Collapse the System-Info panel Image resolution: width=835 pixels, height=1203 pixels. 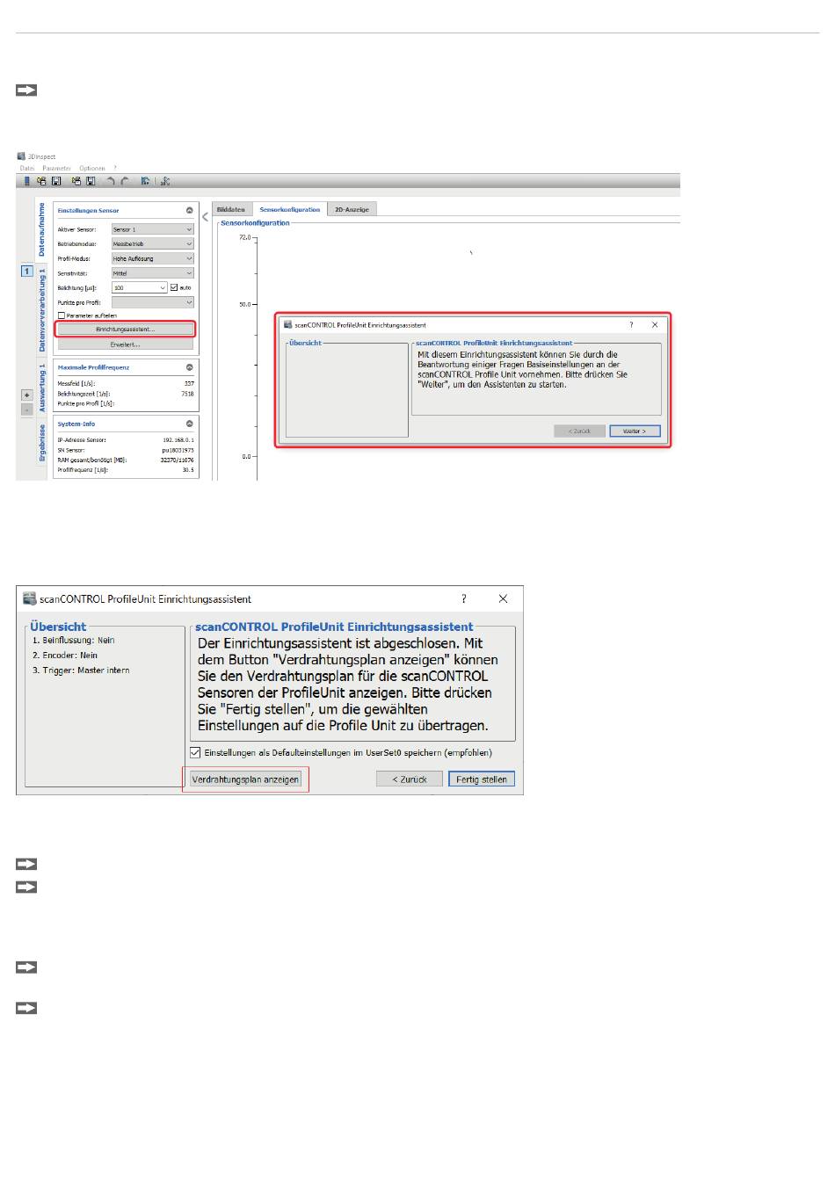[189, 424]
